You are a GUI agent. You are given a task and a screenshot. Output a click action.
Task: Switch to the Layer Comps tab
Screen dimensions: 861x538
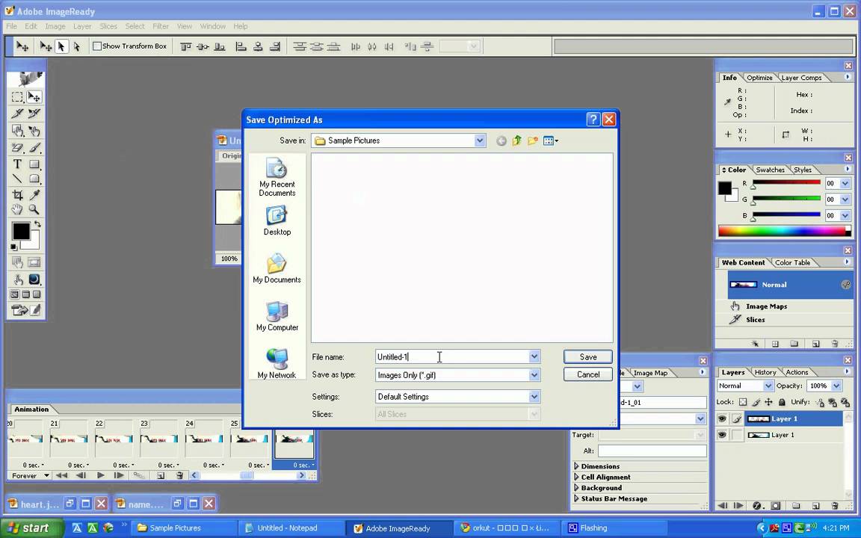click(801, 78)
